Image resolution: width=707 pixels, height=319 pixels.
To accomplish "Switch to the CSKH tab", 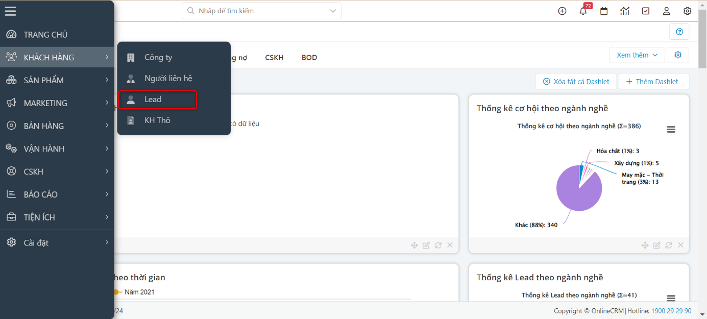I will coord(274,57).
